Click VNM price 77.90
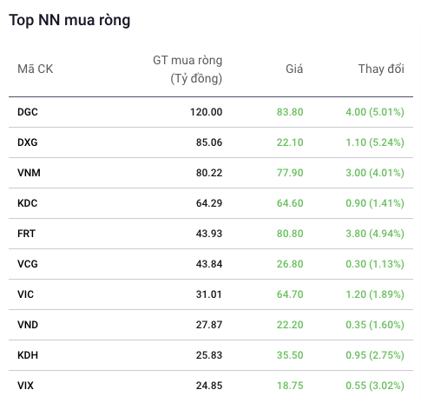421x403 pixels. (x=290, y=173)
